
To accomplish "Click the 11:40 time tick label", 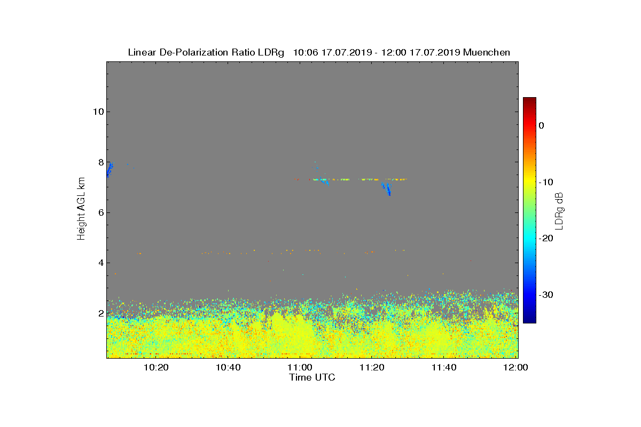I will tap(444, 367).
